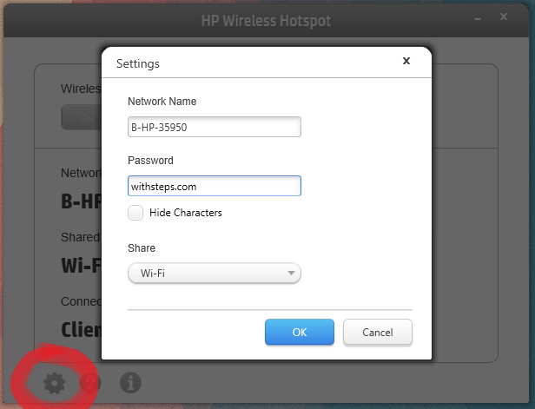Image resolution: width=535 pixels, height=409 pixels.
Task: Select the Hide Characters label text
Action: pos(186,213)
